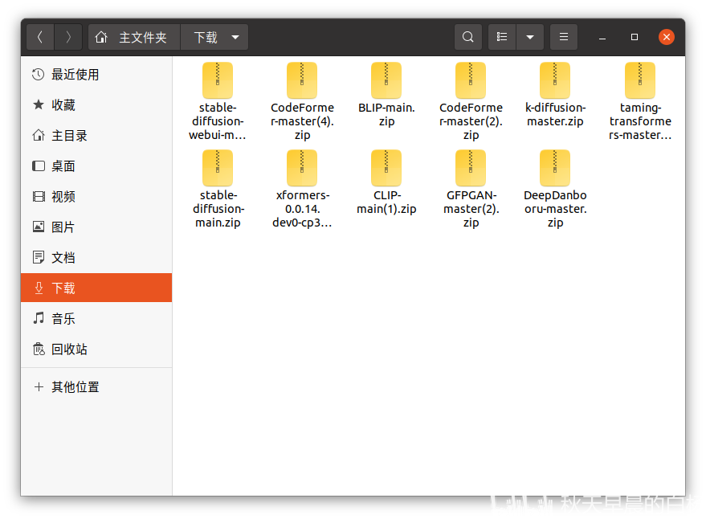Open 回收站 trash in the sidebar
The width and height of the screenshot is (706, 519).
96,349
